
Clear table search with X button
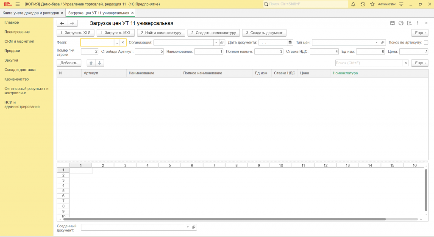[x=406, y=63]
